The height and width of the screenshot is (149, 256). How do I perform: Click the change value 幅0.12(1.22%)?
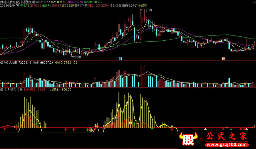point(99,6)
